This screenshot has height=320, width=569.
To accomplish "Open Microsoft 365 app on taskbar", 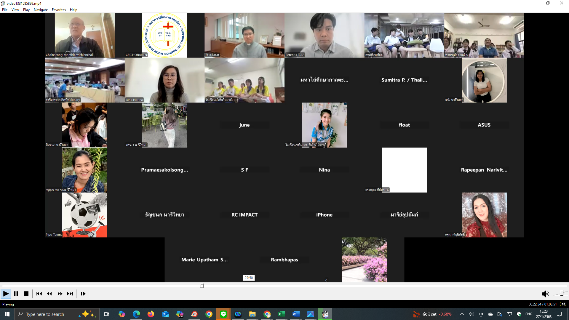I will pyautogui.click(x=180, y=314).
